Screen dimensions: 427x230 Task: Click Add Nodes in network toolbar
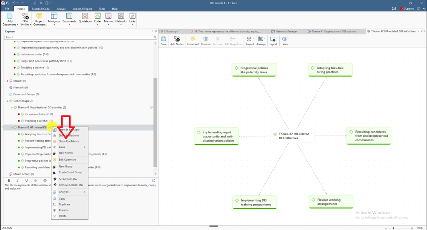177,41
